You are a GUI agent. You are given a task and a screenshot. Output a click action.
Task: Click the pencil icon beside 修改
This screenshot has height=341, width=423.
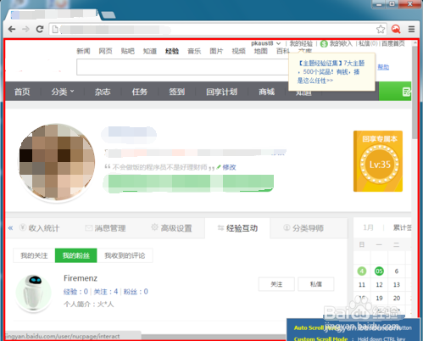219,167
